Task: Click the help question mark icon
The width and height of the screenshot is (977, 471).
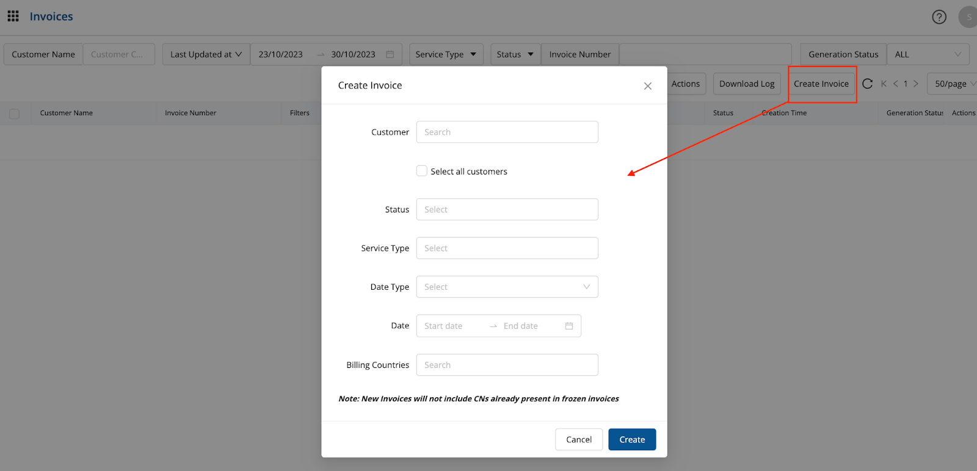Action: click(939, 17)
